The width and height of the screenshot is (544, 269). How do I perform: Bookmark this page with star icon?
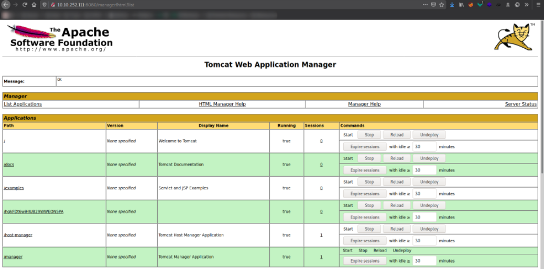point(442,5)
